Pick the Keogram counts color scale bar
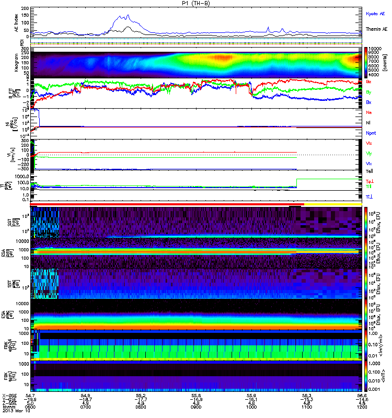 365,63
